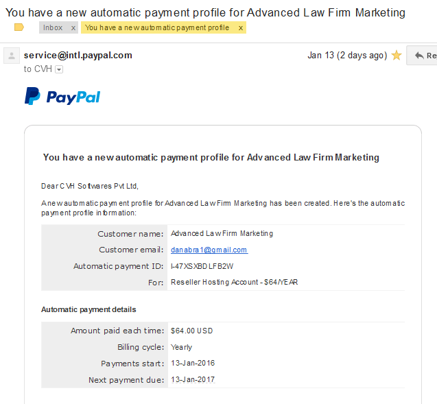
Task: Open the yellow 'You have a new automatic payment profile' label
Action: 157,27
